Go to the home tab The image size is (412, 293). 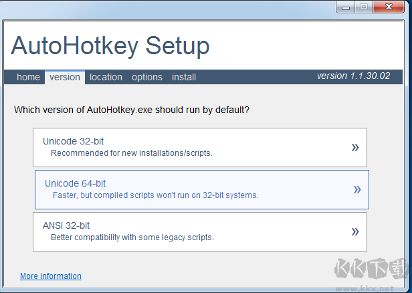(x=28, y=77)
